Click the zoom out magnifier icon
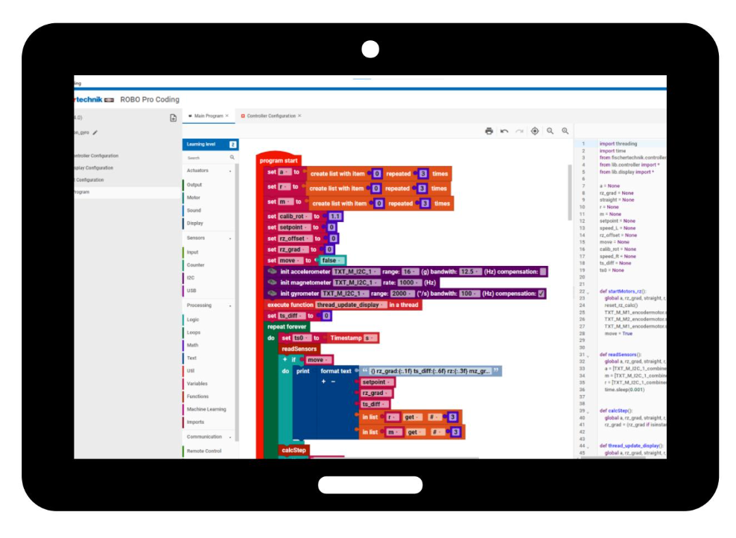This screenshot has width=736, height=538. click(550, 131)
